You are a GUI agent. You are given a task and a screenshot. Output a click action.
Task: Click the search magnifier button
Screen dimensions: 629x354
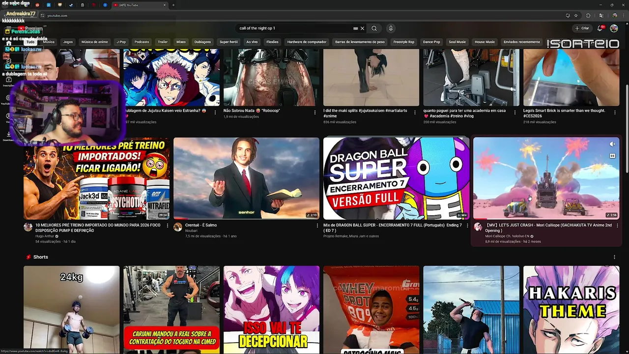pyautogui.click(x=374, y=29)
